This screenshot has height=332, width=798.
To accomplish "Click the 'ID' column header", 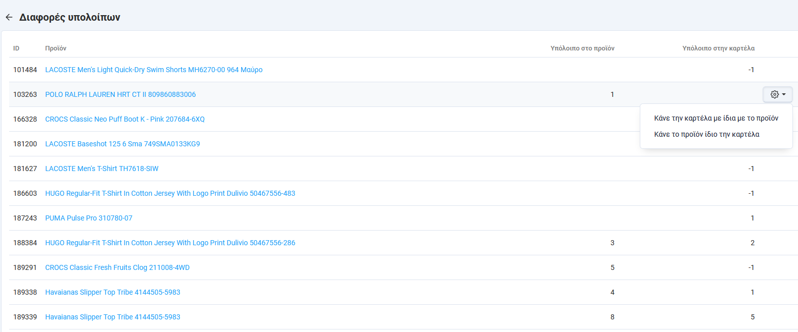I will point(16,48).
